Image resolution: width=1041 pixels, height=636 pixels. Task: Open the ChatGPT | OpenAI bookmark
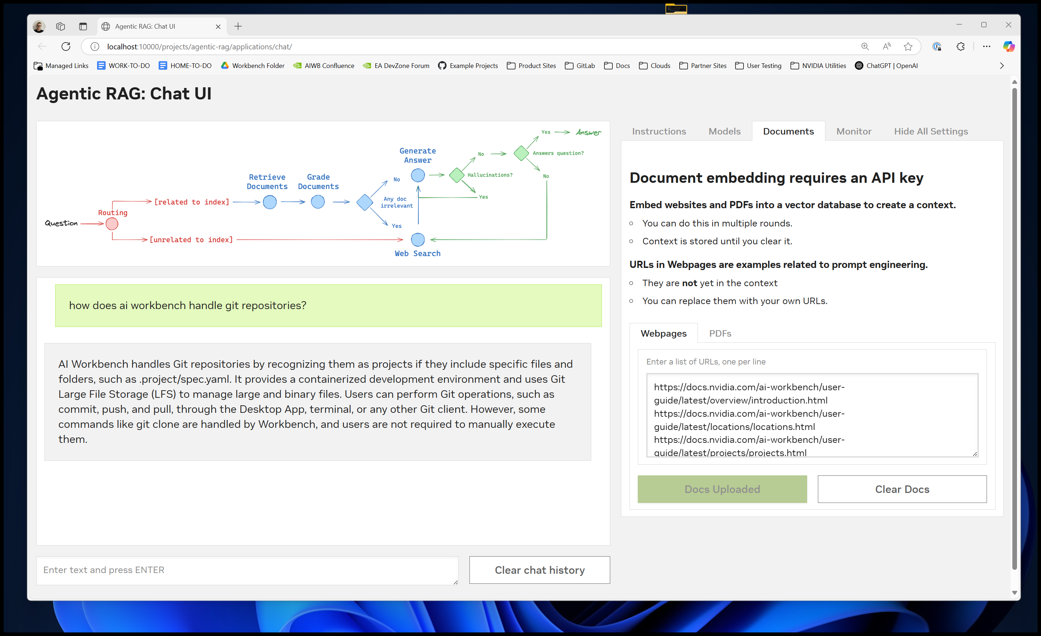coord(886,66)
